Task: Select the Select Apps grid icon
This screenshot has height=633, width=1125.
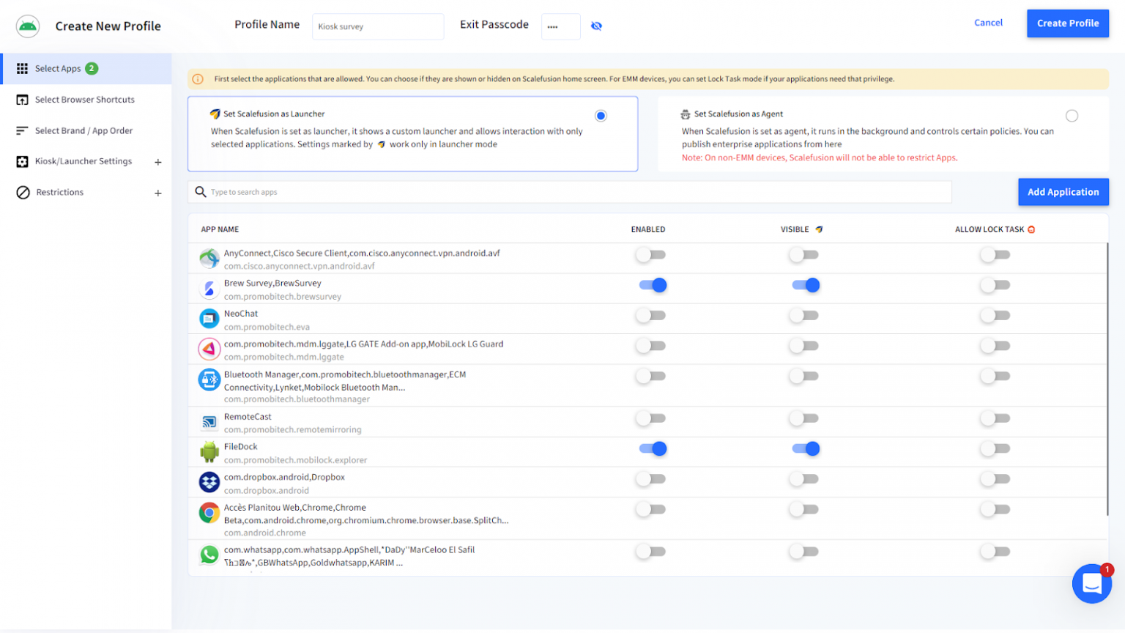Action: click(21, 68)
